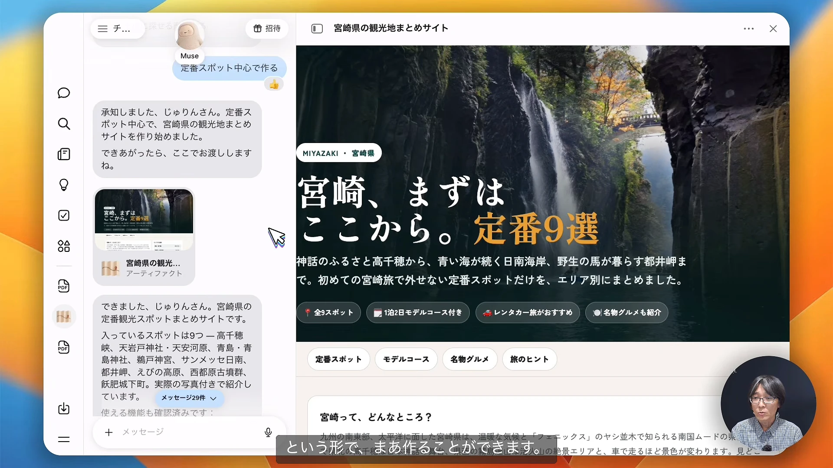This screenshot has height=468, width=833.
Task: Open the hamburger chat menu button
Action: point(118,29)
